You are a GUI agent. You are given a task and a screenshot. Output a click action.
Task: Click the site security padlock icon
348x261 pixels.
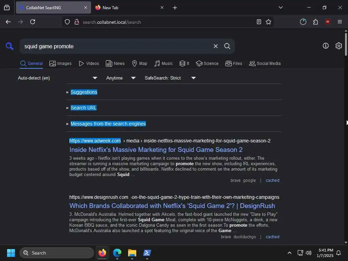[77, 22]
